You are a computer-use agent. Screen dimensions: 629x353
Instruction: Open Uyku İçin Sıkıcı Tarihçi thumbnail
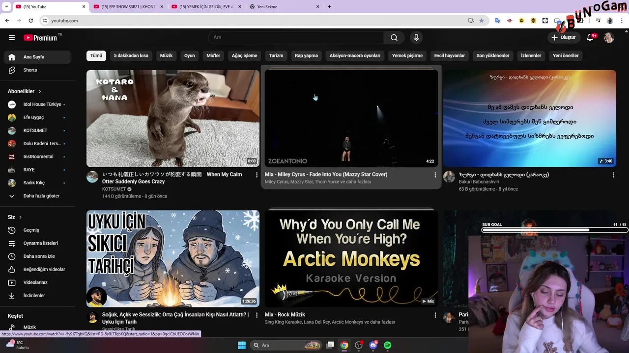pyautogui.click(x=173, y=258)
